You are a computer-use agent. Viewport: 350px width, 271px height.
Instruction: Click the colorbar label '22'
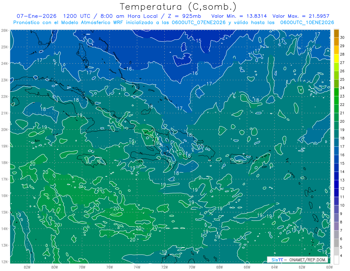click(x=342, y=105)
